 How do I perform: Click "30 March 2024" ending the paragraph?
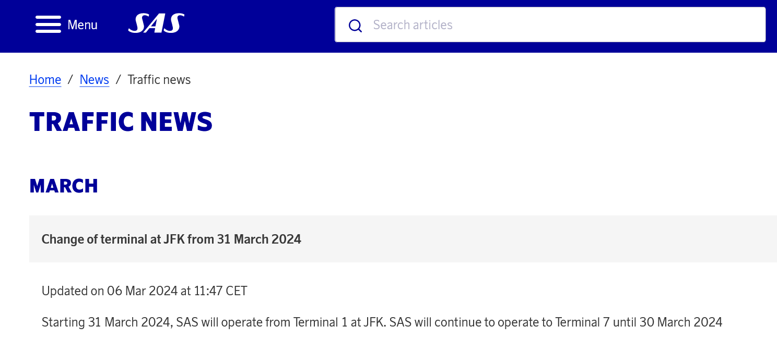coord(680,322)
